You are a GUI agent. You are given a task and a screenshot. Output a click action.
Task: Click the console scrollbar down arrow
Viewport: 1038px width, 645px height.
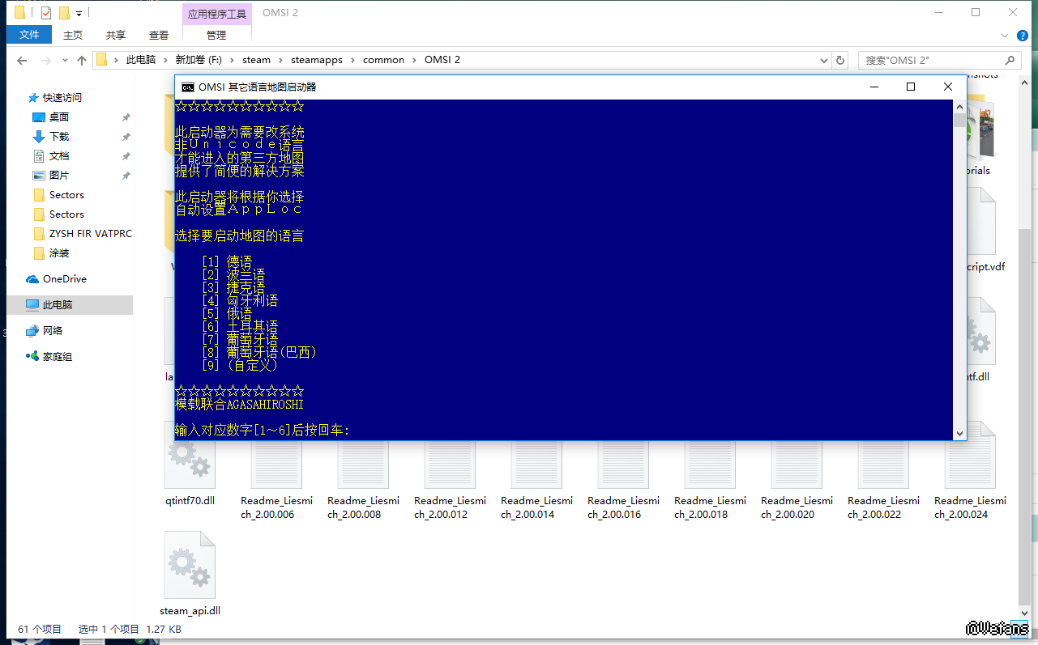[960, 433]
